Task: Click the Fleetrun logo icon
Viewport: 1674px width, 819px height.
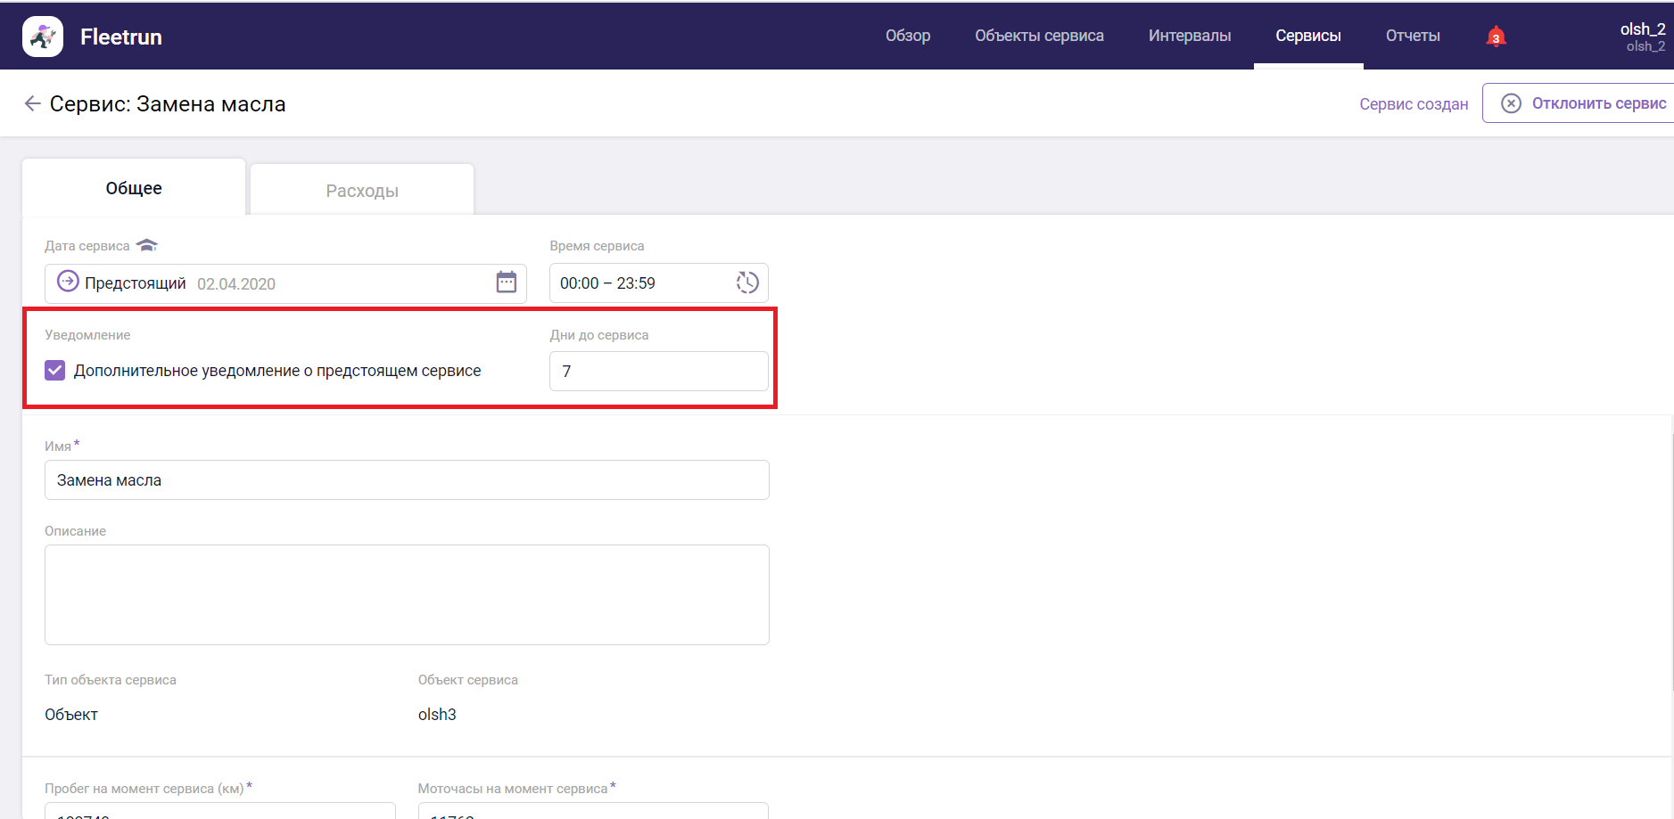Action: [x=43, y=37]
